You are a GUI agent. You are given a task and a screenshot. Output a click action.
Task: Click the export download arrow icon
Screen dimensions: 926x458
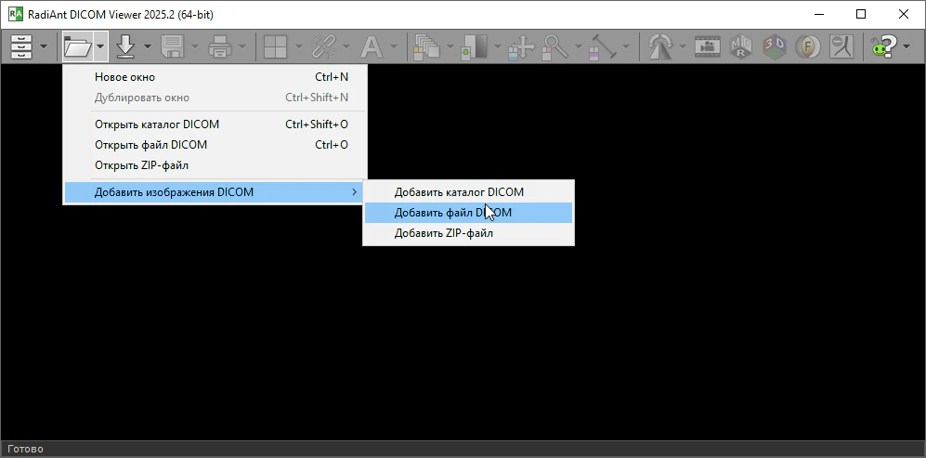click(x=126, y=46)
